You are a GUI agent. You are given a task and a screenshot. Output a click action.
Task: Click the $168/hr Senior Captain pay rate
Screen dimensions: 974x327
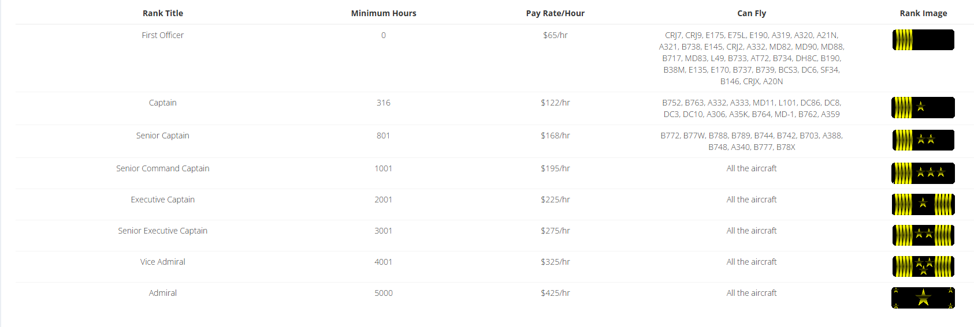point(555,136)
